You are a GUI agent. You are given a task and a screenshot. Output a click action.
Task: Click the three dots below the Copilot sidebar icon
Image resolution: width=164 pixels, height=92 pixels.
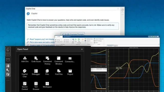[122, 15]
